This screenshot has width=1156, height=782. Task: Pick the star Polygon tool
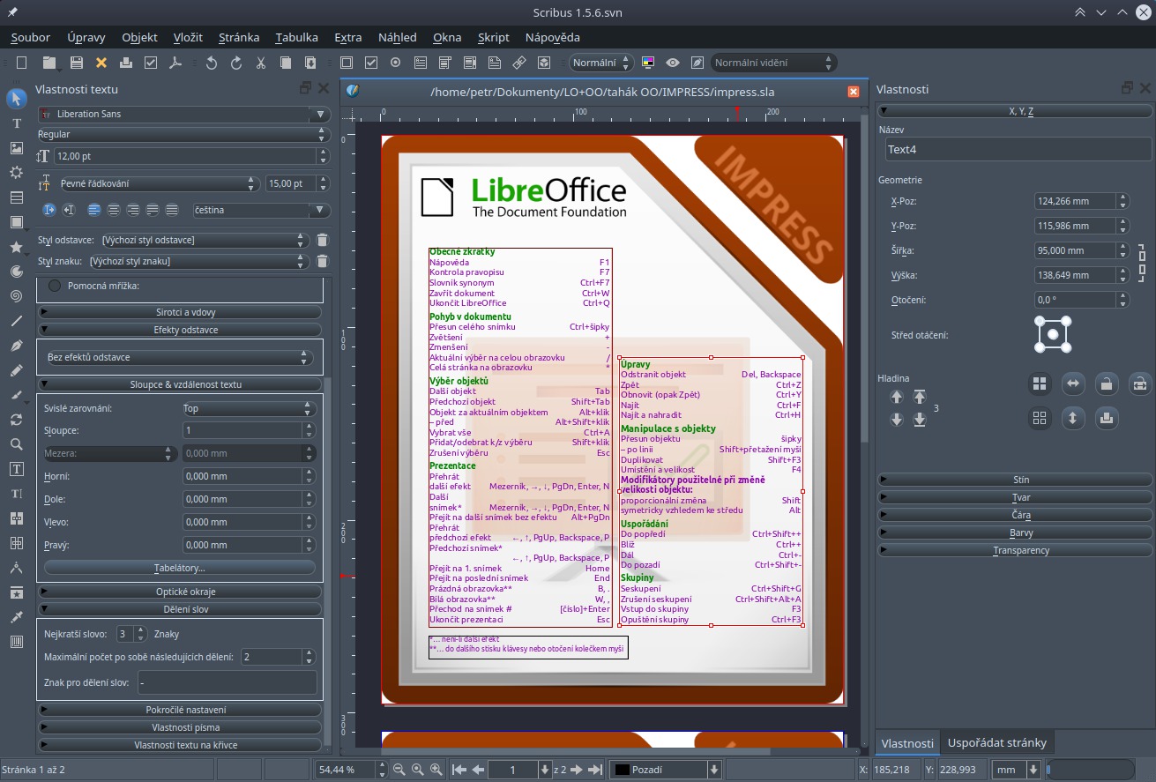(16, 247)
